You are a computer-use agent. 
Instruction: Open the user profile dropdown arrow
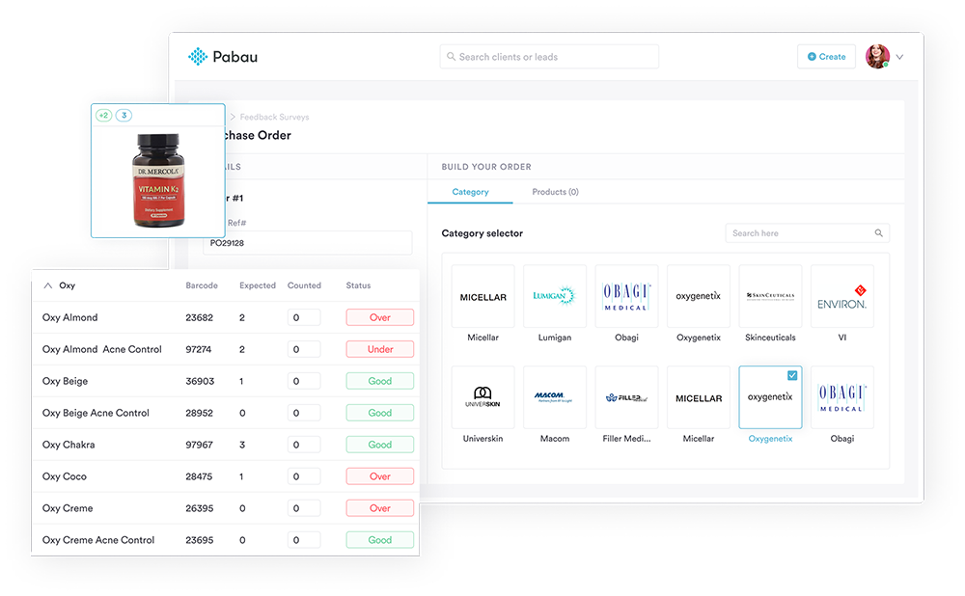point(899,58)
